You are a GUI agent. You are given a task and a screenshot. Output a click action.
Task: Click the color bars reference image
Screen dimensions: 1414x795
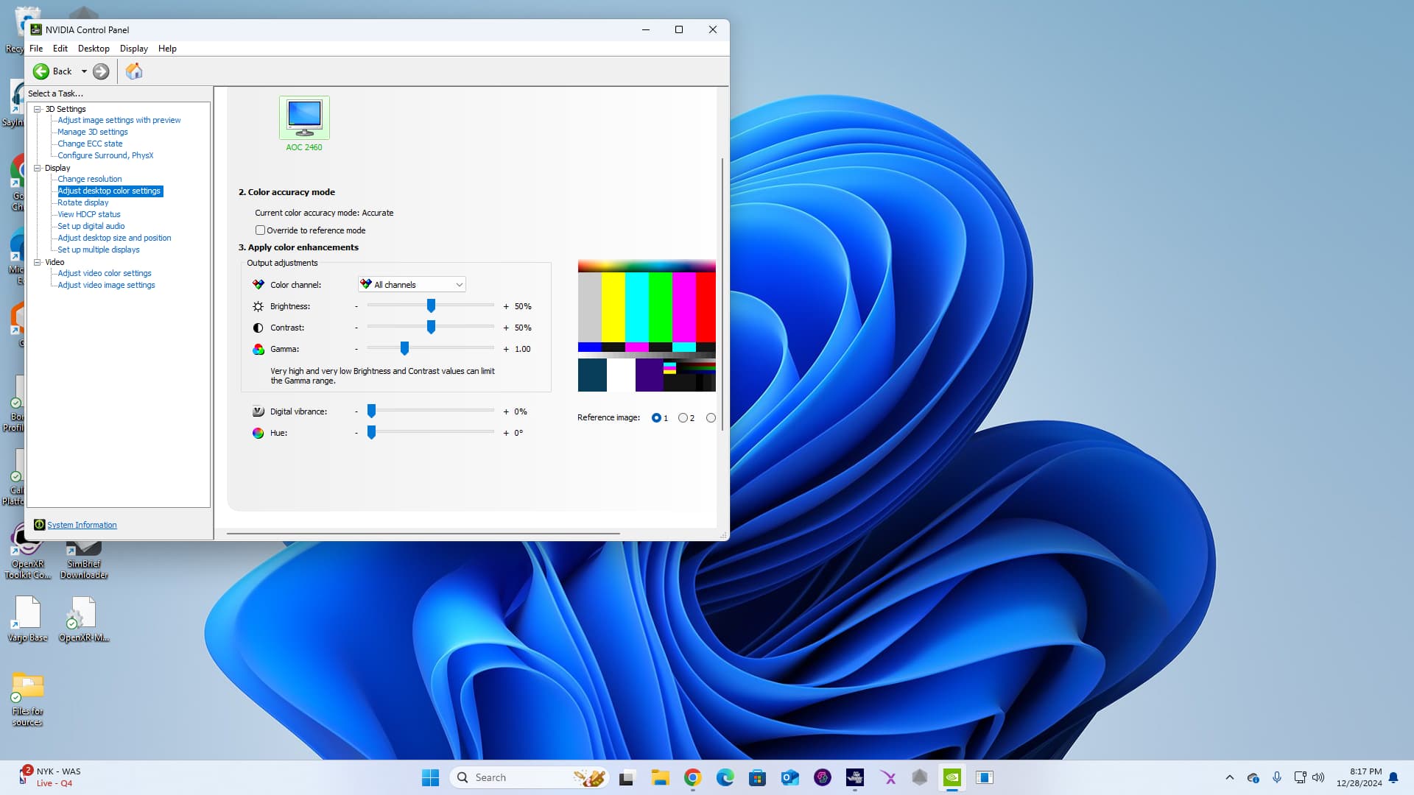click(x=647, y=325)
